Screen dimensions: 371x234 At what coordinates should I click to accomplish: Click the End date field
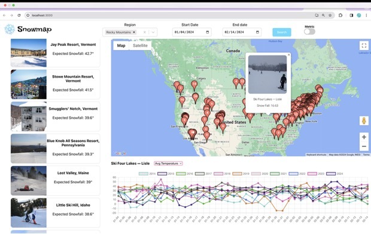[242, 32]
